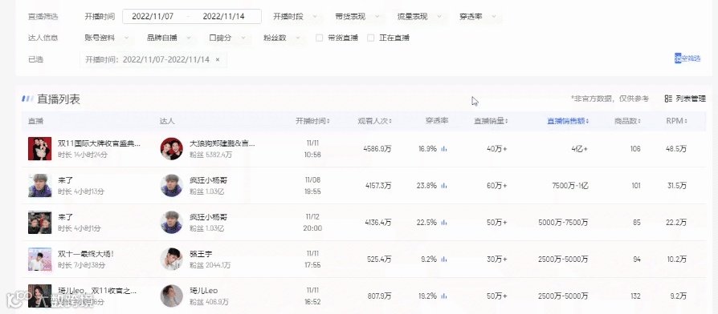Expand the 流量表现 filter dropdown
Viewport: 718px width, 314px height.
(x=420, y=17)
